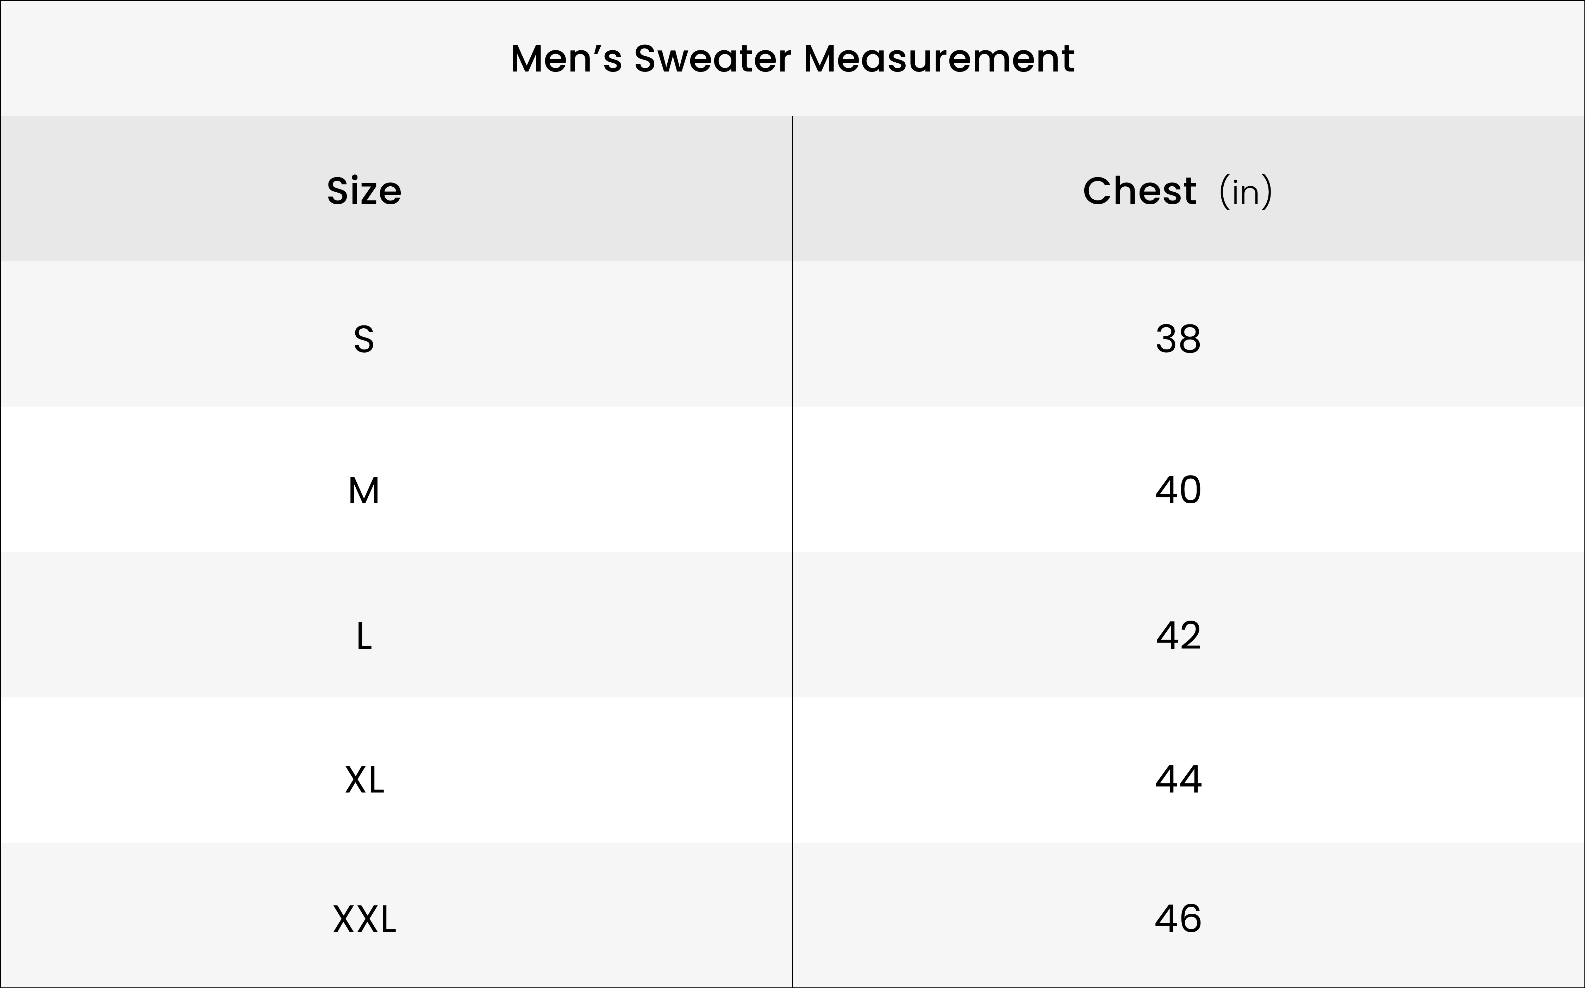Pick the XL size label
The height and width of the screenshot is (988, 1585).
click(x=364, y=780)
